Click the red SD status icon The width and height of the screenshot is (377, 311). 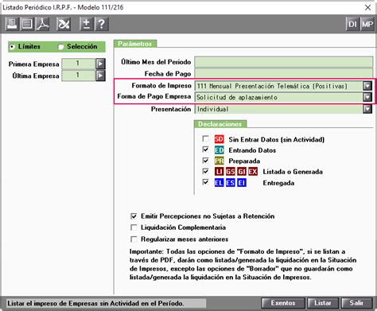[219, 139]
